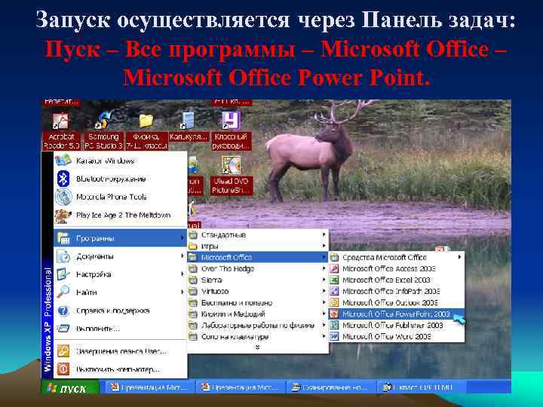The height and width of the screenshot is (407, 543).
Task: Click the Microsoft Office PowerPoint 2003 icon
Action: click(x=334, y=314)
